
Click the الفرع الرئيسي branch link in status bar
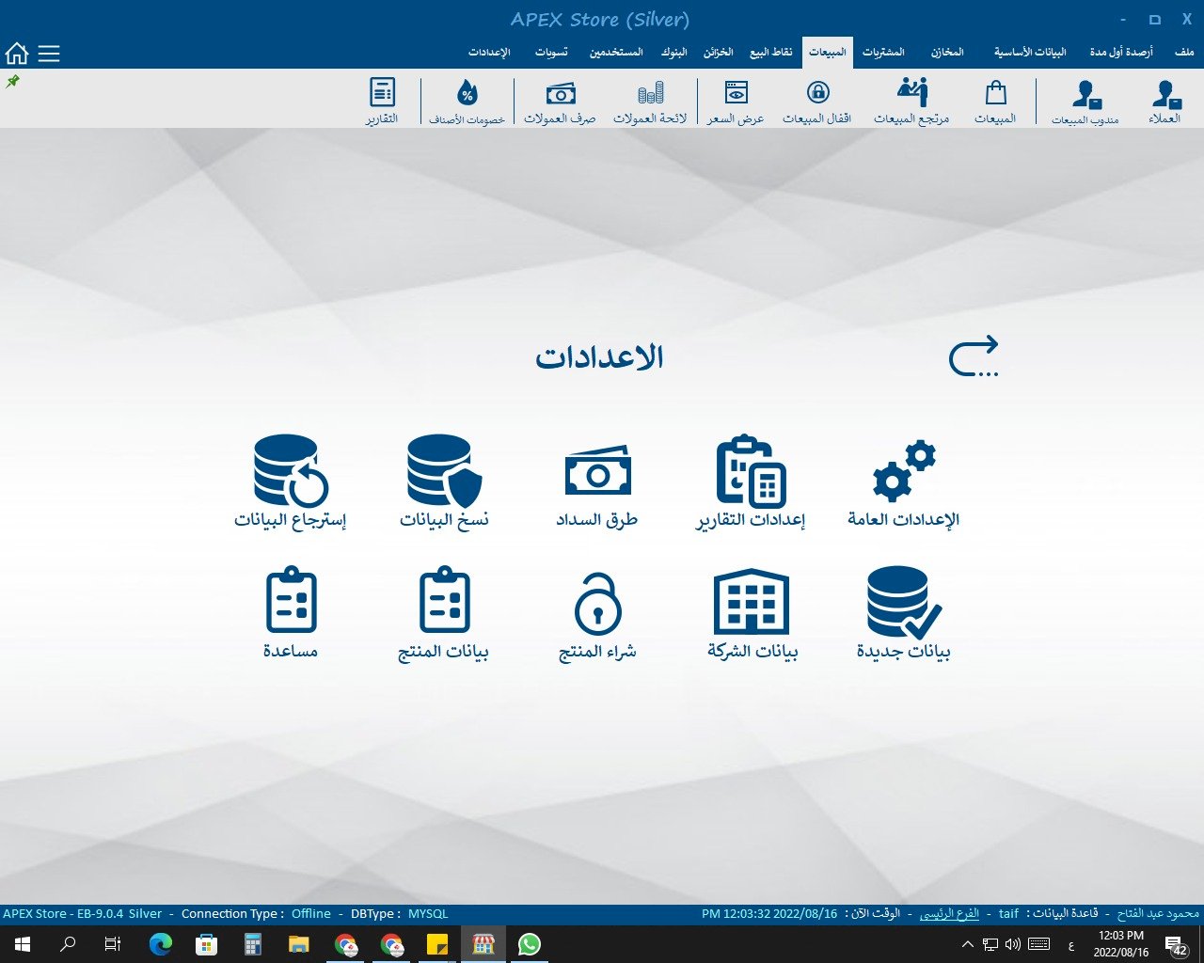[x=949, y=913]
